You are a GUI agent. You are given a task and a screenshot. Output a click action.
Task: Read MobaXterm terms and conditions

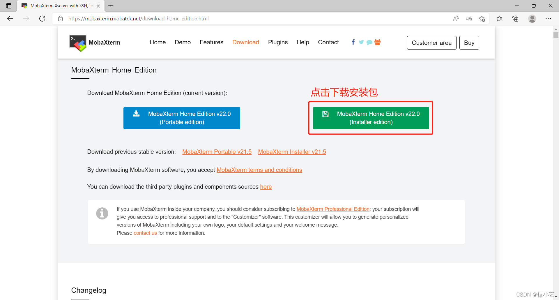(x=259, y=170)
